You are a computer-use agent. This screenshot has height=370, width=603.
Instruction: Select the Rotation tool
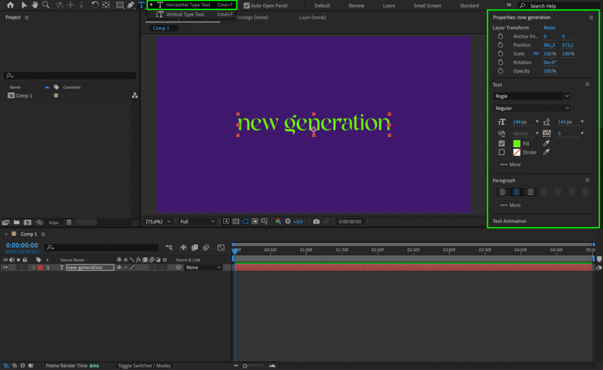pos(94,5)
